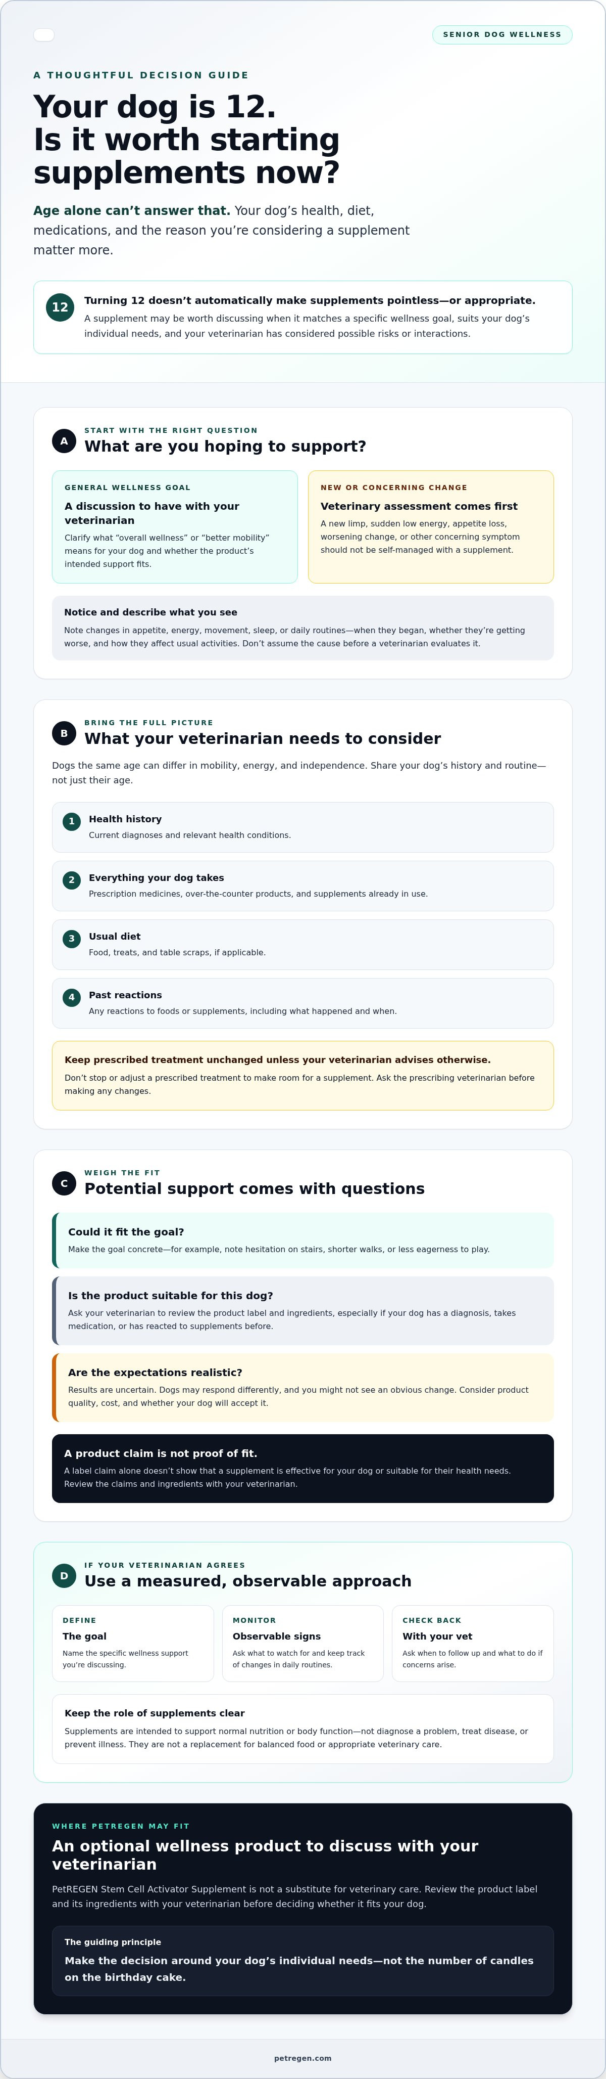Click the number 2 badge by Everything your dog takes
The height and width of the screenshot is (2079, 606).
click(71, 880)
